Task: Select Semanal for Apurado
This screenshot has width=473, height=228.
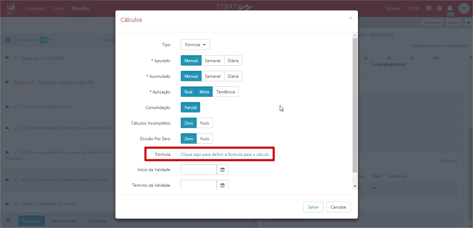Action: 213,60
